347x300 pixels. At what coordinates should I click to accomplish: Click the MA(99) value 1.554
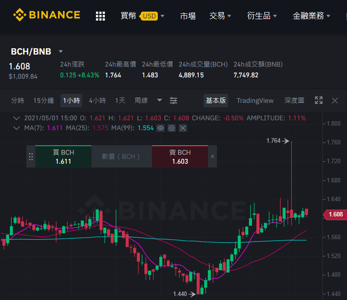(x=146, y=128)
